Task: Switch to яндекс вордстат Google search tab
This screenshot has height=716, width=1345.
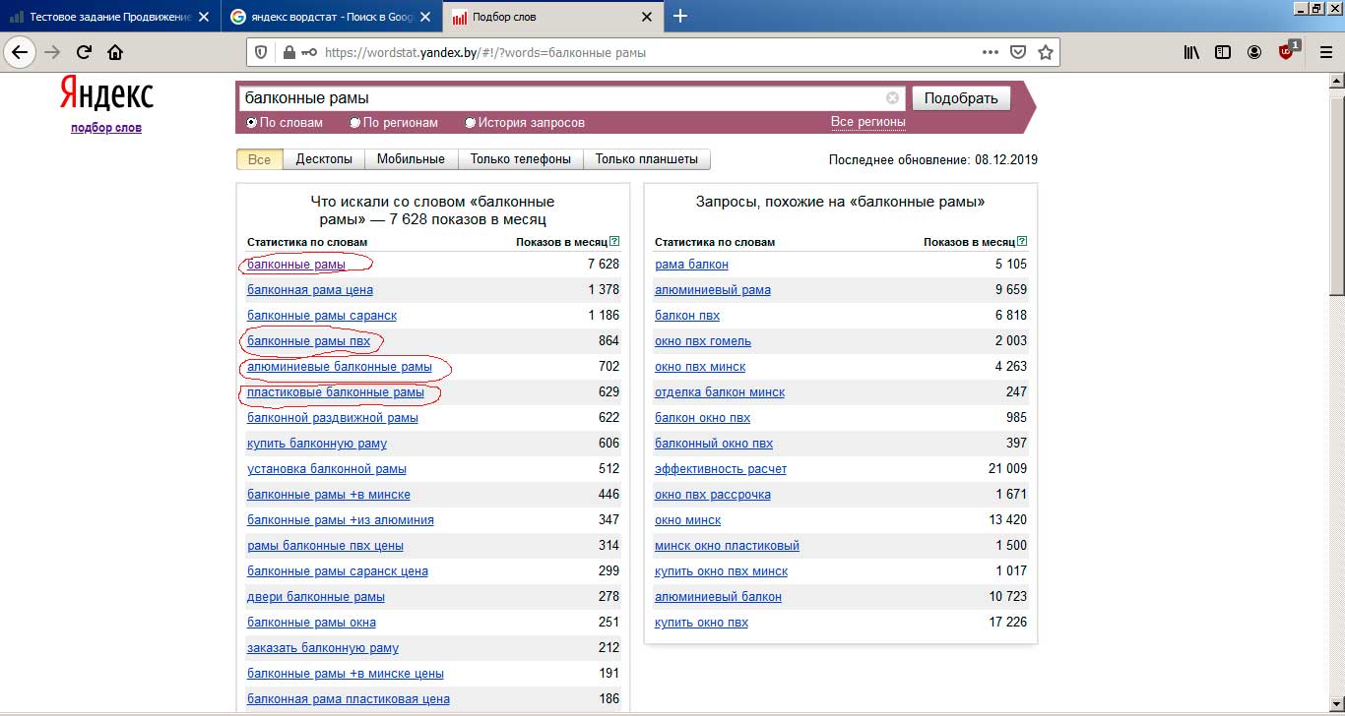Action: tap(331, 17)
